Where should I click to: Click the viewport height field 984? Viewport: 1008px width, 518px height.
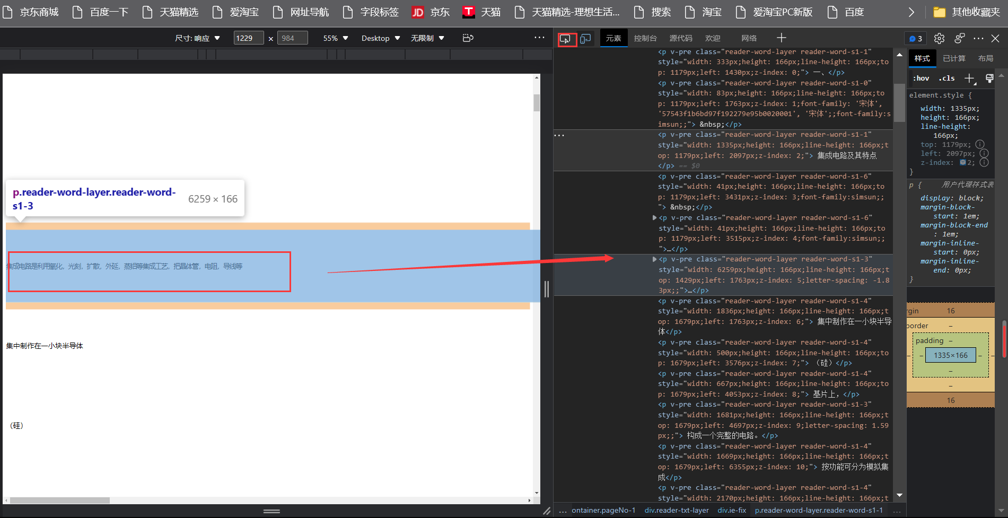[x=292, y=38]
